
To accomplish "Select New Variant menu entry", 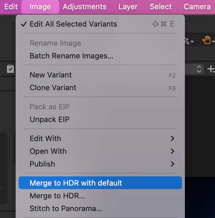I will (x=100, y=75).
